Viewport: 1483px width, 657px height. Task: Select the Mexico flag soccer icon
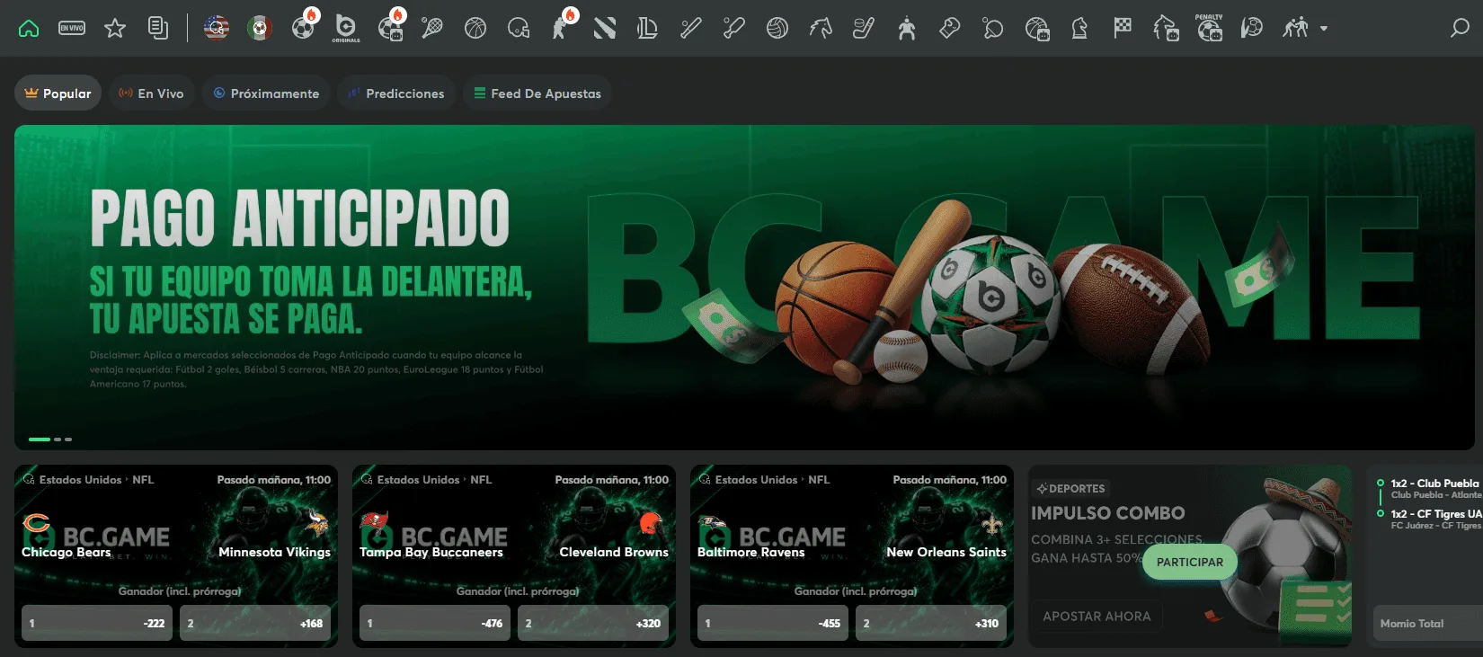coord(260,29)
